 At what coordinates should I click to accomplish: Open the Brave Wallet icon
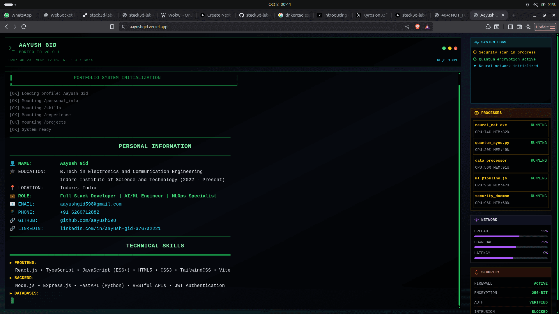519,27
